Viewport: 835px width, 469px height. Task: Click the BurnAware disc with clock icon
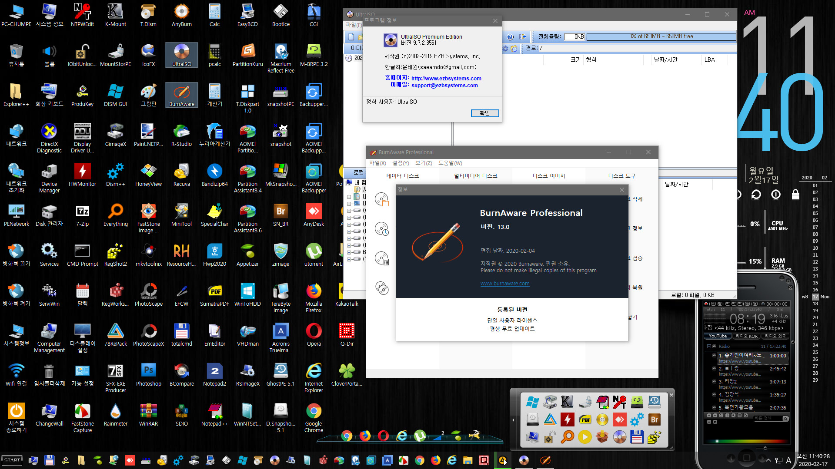(x=382, y=229)
